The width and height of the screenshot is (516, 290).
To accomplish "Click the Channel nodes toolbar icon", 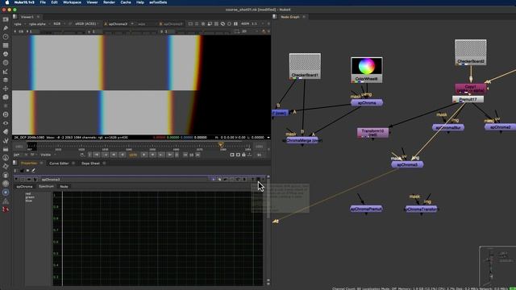I will (x=6, y=45).
